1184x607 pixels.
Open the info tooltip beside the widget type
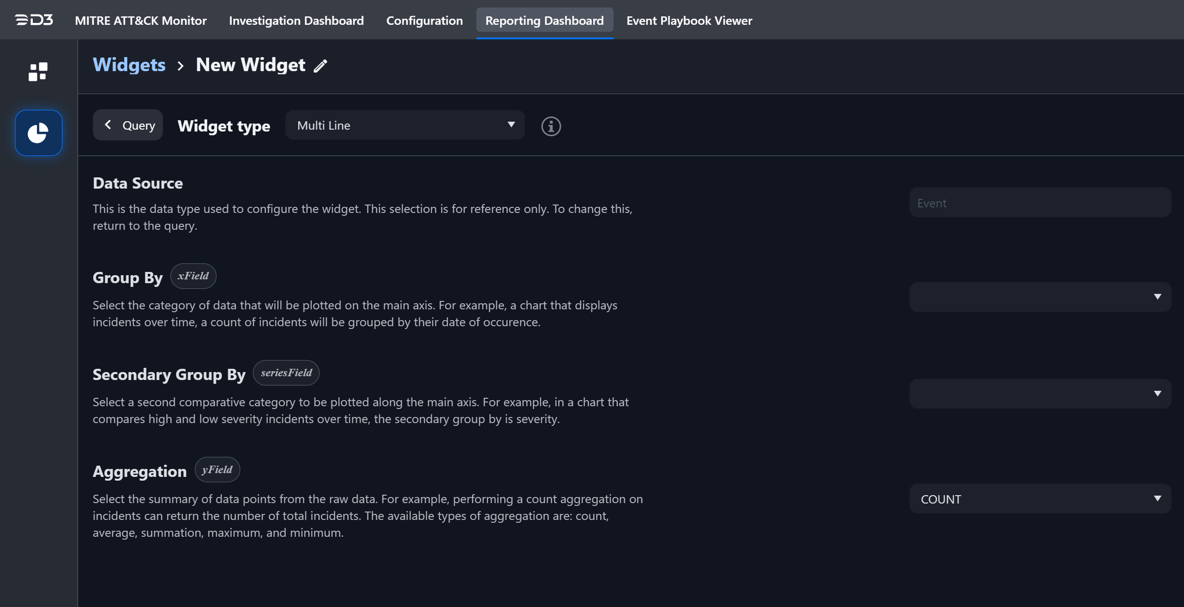551,126
